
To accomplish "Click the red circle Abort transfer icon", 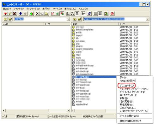I will coord(112,14).
